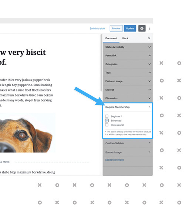The height and width of the screenshot is (222, 189).
Task: Select the READ MORE block divider
Action: pyautogui.click(x=45, y=162)
